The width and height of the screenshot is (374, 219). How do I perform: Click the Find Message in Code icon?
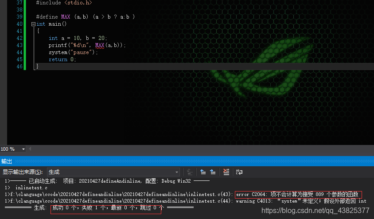(x=190, y=172)
